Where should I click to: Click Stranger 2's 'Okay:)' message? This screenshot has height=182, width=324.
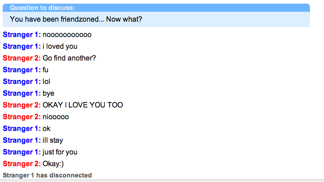pos(53,163)
